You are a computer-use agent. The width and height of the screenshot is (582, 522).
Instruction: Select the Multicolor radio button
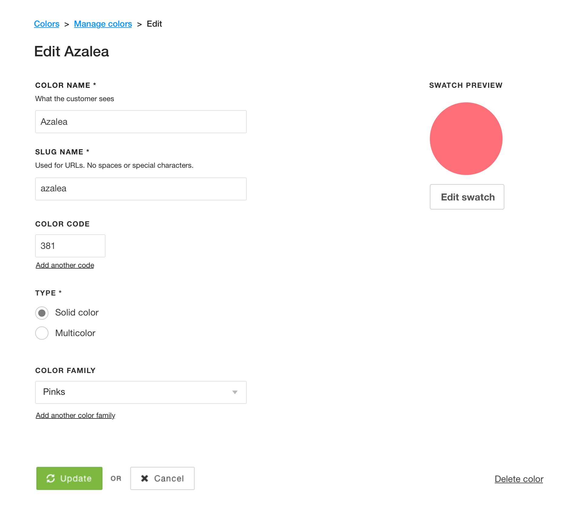click(42, 332)
